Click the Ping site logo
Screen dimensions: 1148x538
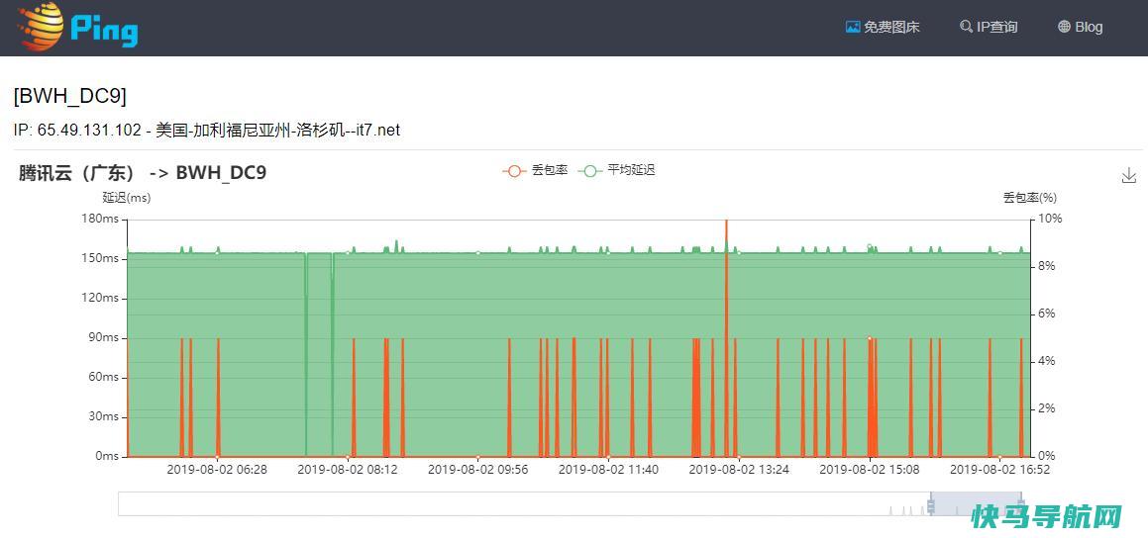77,27
